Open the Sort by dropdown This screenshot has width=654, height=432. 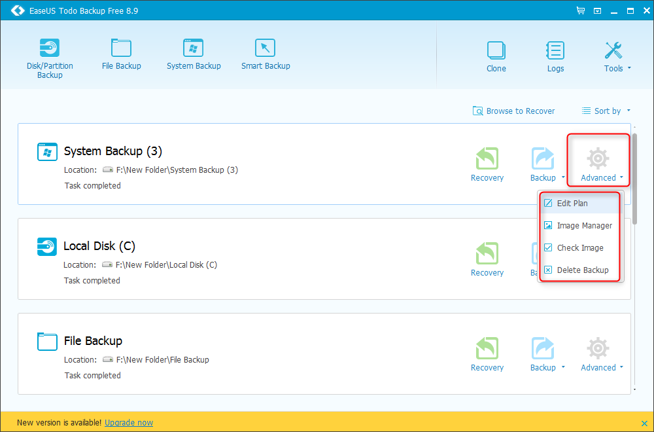pos(606,111)
